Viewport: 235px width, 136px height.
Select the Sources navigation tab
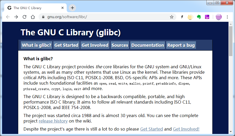pos(120,45)
